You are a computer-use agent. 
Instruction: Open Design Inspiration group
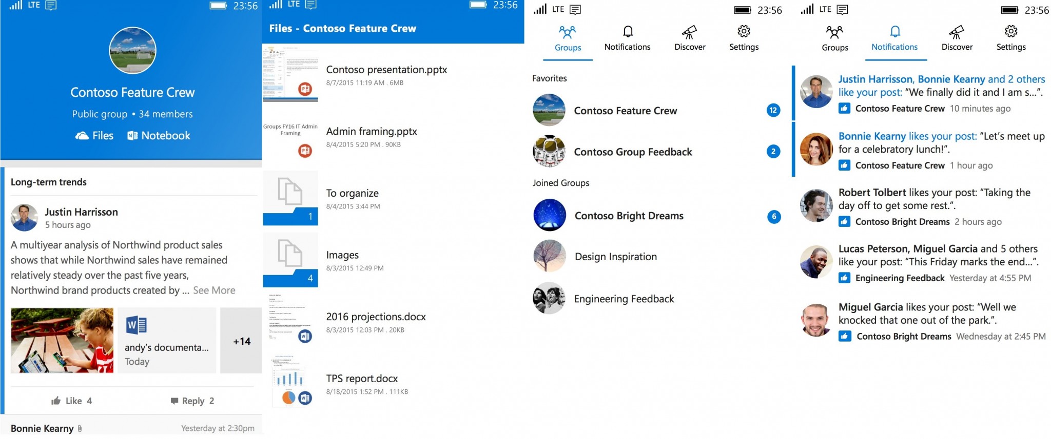point(657,257)
